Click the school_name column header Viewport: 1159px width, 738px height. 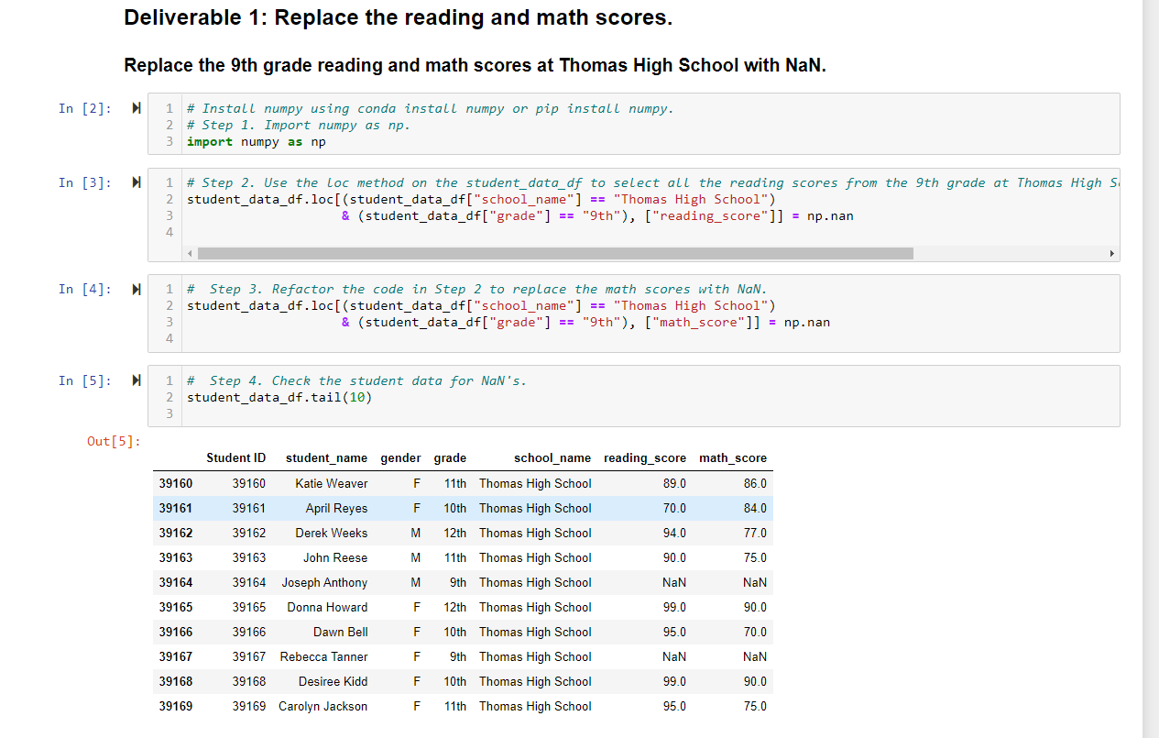(x=552, y=457)
